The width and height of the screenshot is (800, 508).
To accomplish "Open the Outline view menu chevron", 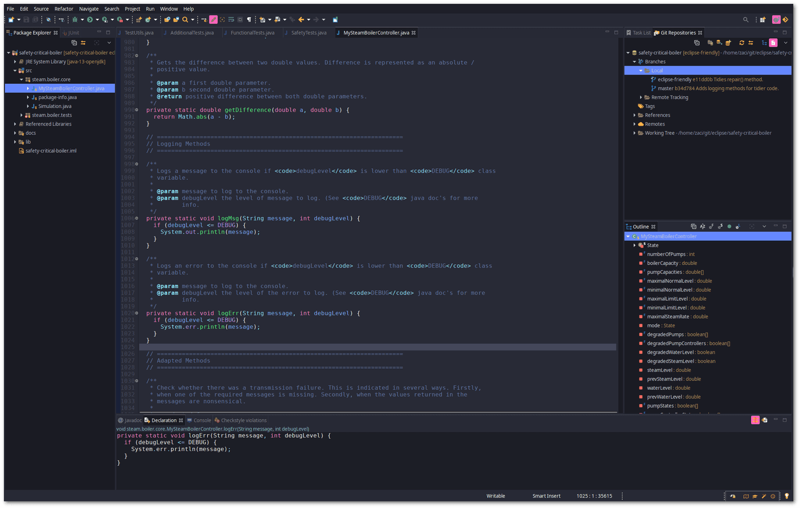I will [x=764, y=226].
